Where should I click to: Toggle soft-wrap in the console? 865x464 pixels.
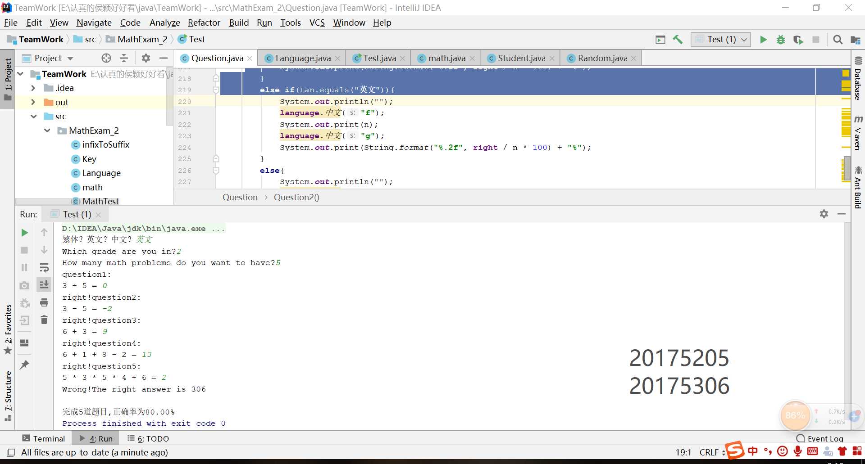tap(44, 268)
